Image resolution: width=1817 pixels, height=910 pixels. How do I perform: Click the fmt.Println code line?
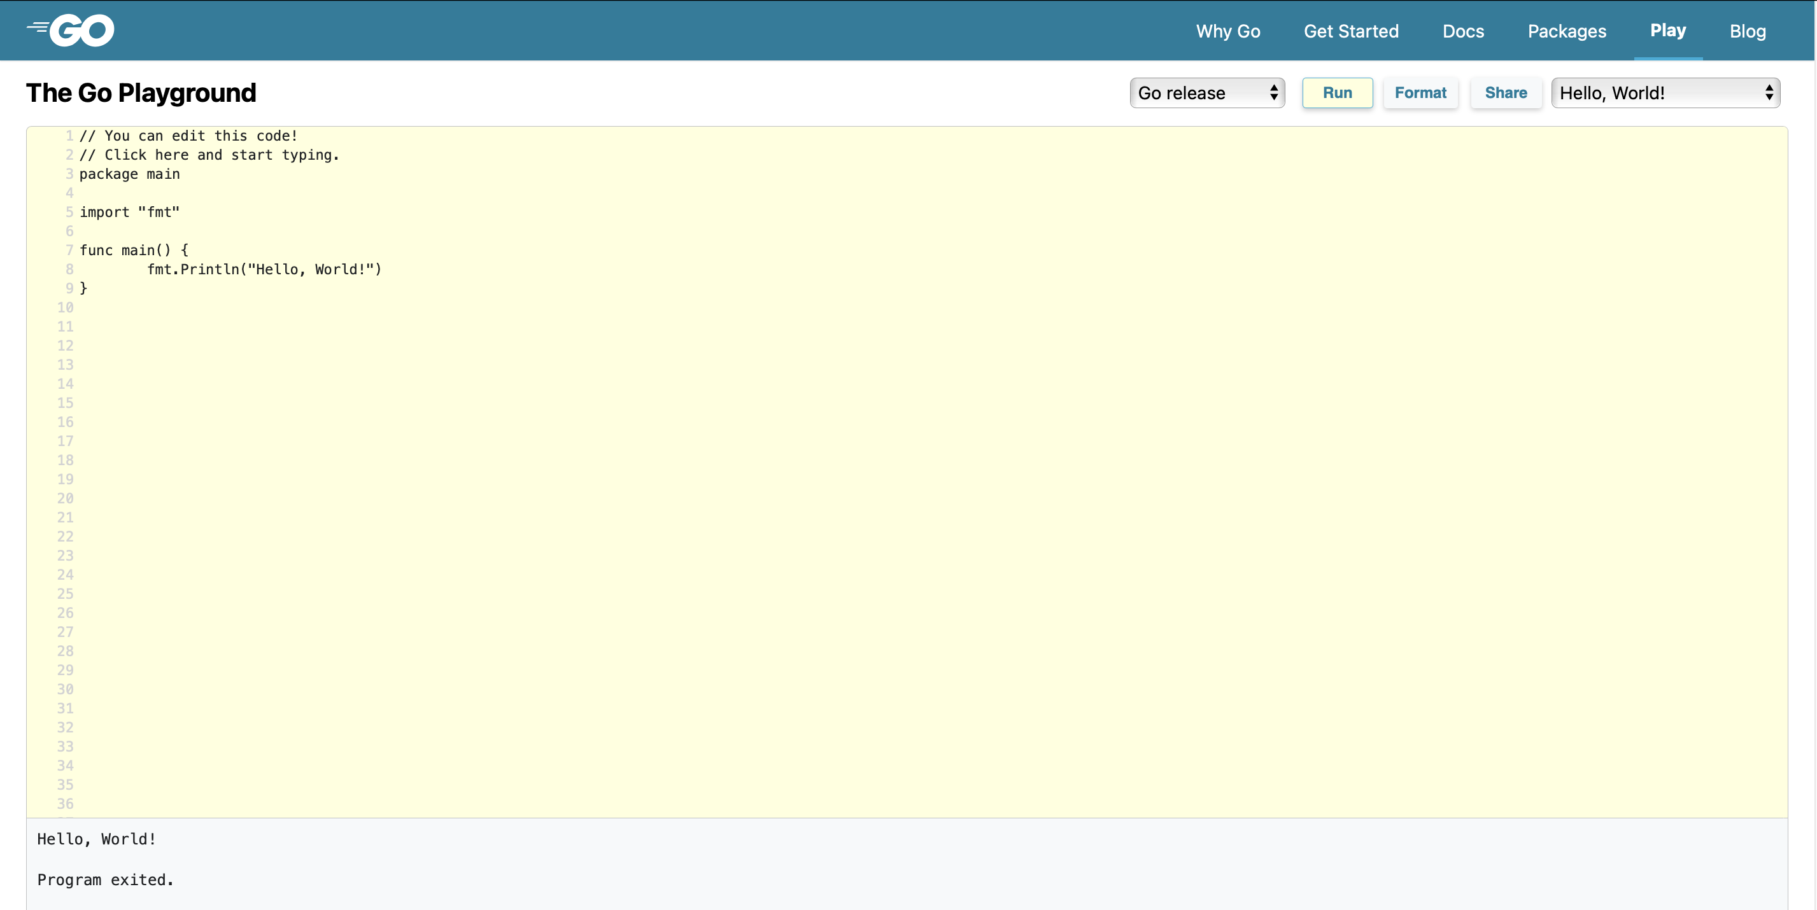[x=264, y=269]
